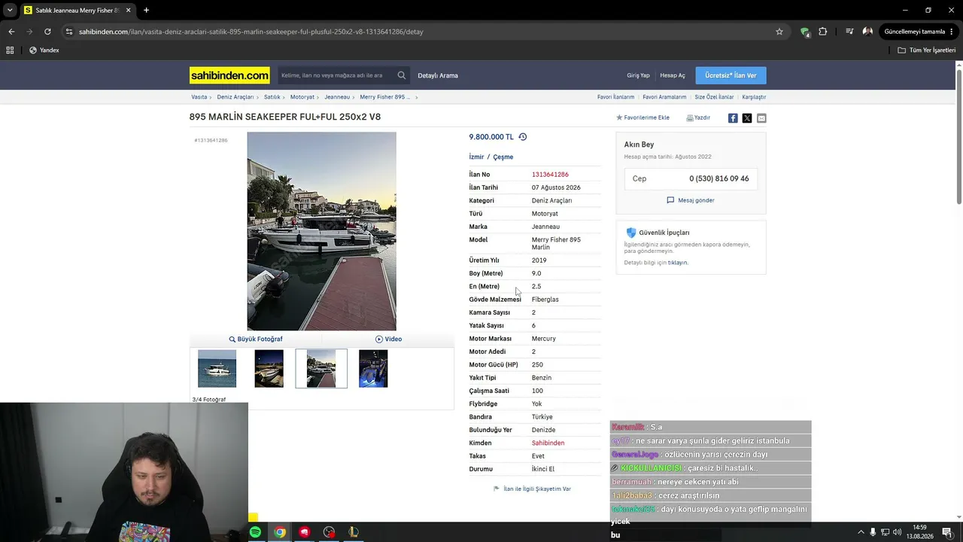This screenshot has width=963, height=542.
Task: Go to Jeanneau breadcrumb
Action: (x=337, y=97)
